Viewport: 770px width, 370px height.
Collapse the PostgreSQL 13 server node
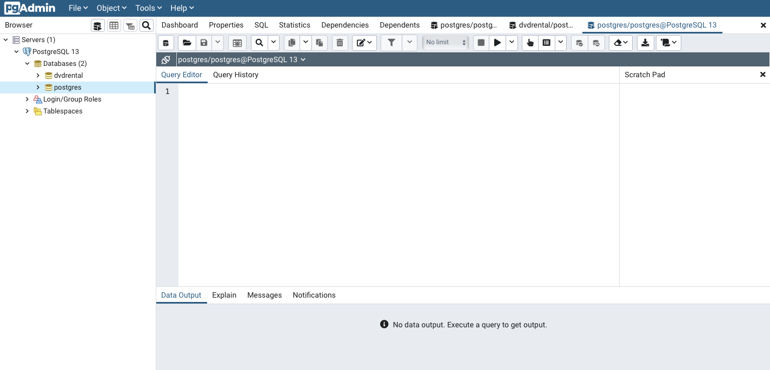click(16, 52)
